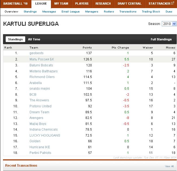Click the Pertini Patriots team
The image size is (177, 171).
pos(40,153)
